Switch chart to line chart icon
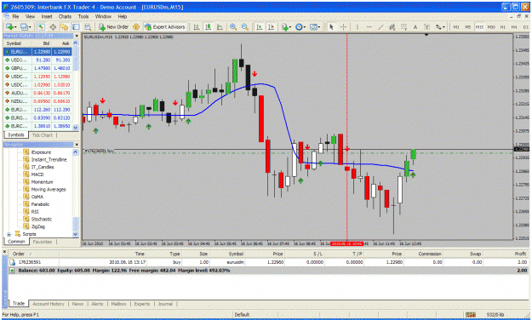 [x=220, y=26]
